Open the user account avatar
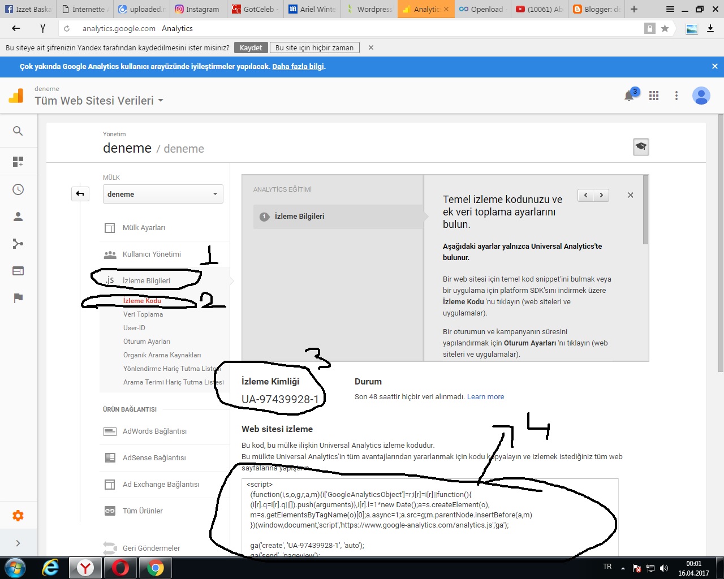Image resolution: width=724 pixels, height=579 pixels. click(701, 96)
